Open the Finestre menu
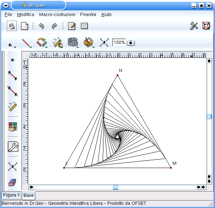The height and width of the screenshot is (208, 215). 88,15
